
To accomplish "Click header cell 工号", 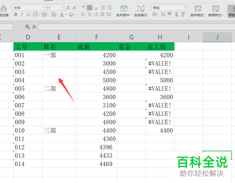I will tap(28, 46).
